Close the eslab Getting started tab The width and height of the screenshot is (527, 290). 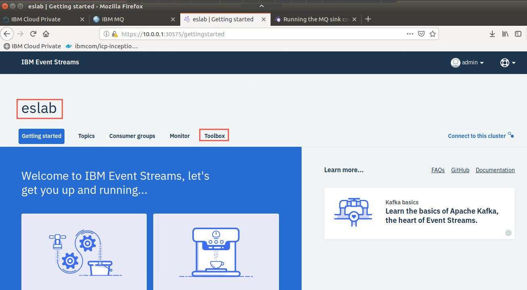[x=264, y=19]
